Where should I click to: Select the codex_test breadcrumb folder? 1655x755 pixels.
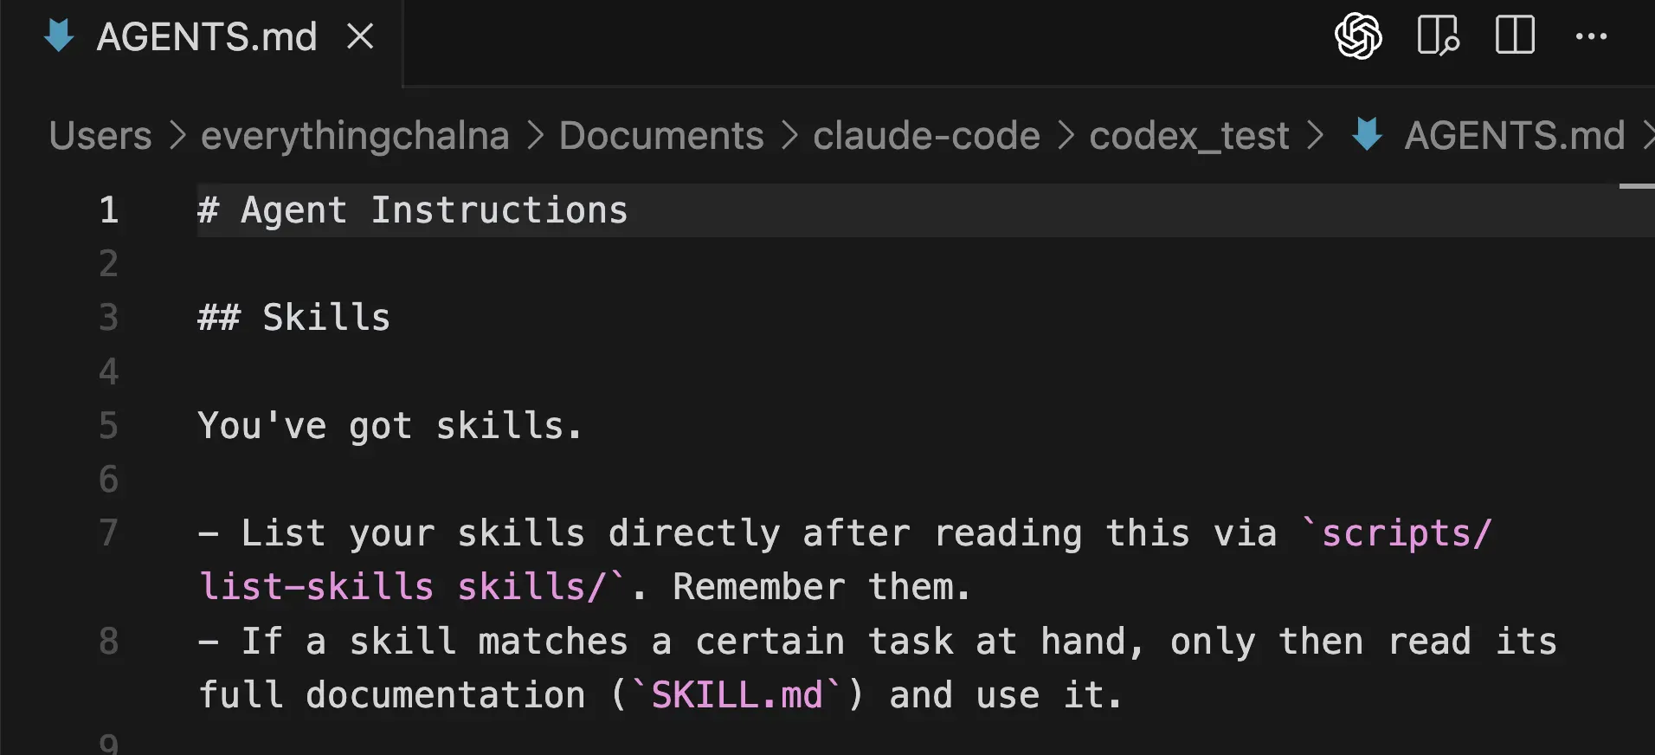click(x=1189, y=136)
